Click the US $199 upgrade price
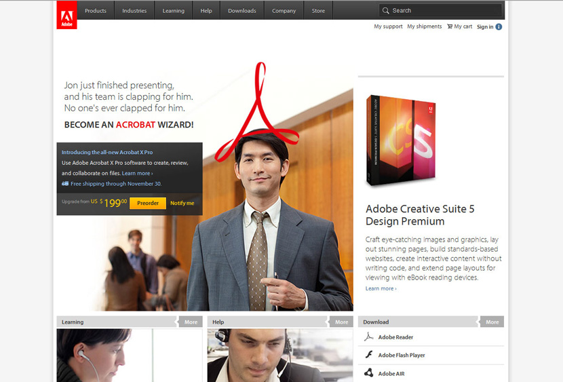The height and width of the screenshot is (382, 563). coord(109,203)
